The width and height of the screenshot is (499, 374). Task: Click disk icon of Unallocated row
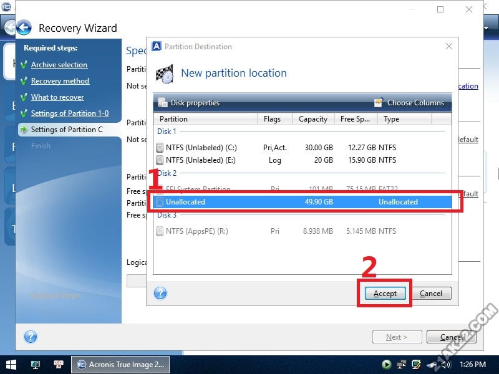click(160, 201)
